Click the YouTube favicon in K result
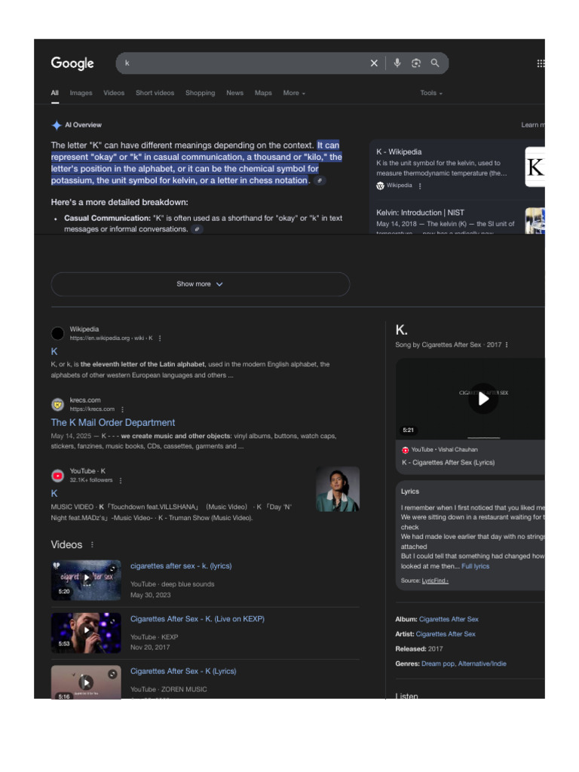579x772 pixels. (57, 476)
